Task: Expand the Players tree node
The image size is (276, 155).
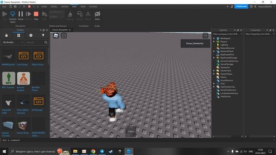Action: (x=214, y=42)
